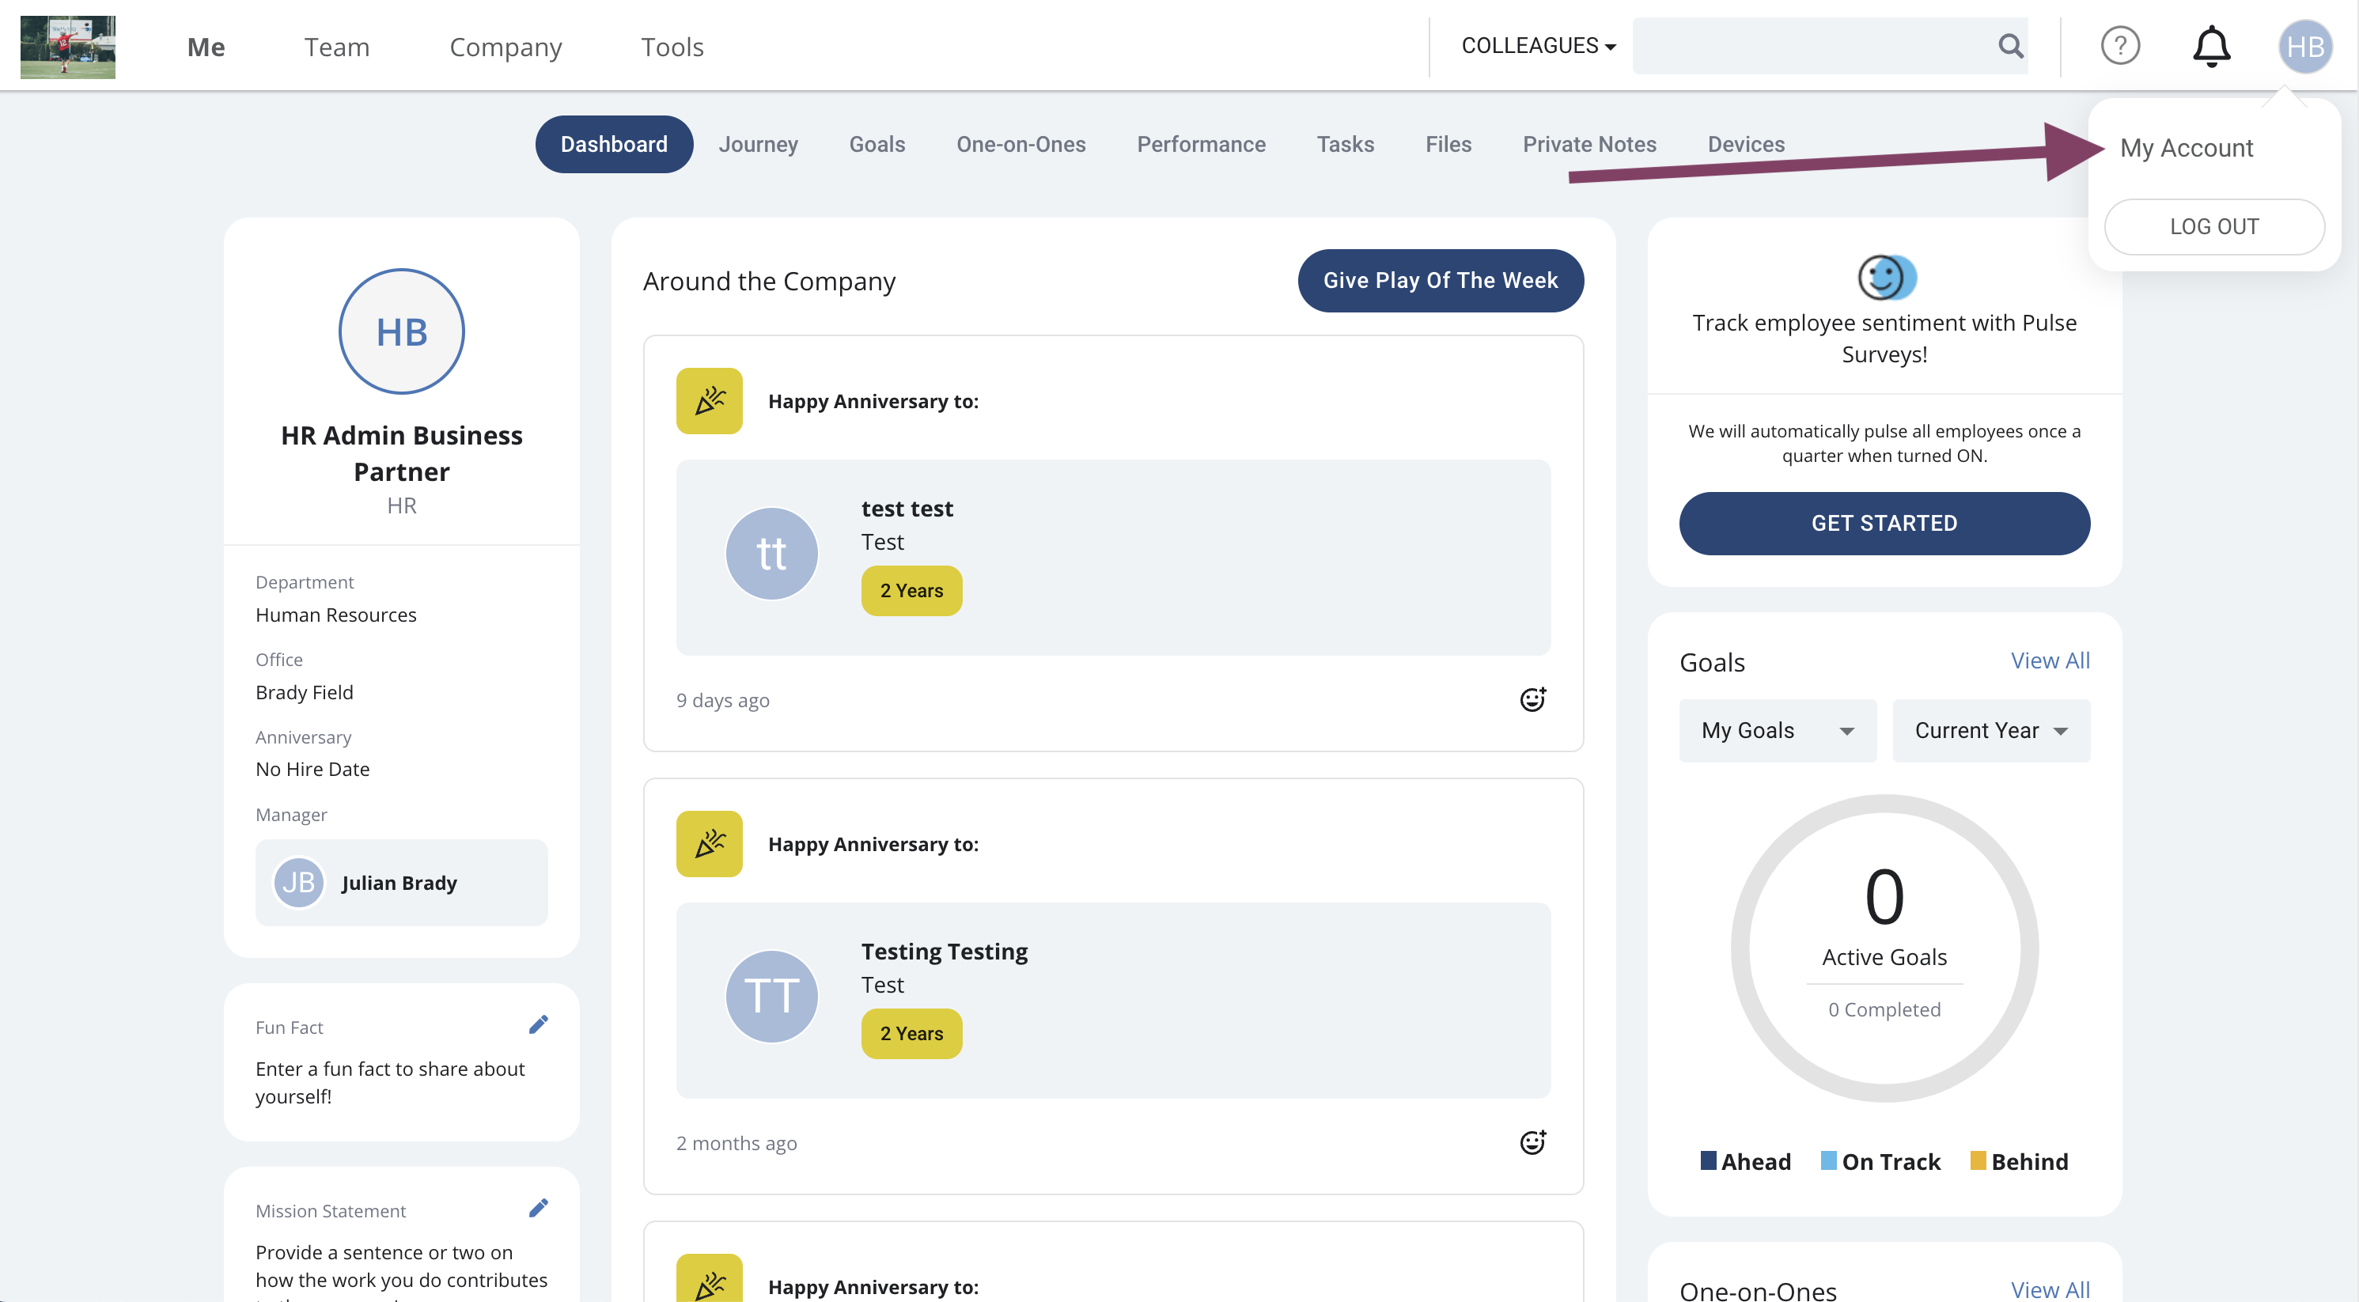Viewport: 2359px width, 1302px height.
Task: Switch to the Performance tab
Action: coord(1201,144)
